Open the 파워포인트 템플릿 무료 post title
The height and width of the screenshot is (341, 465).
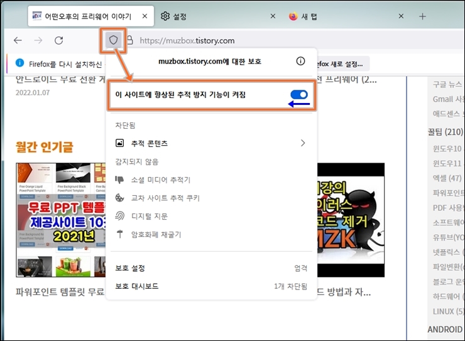(60, 292)
